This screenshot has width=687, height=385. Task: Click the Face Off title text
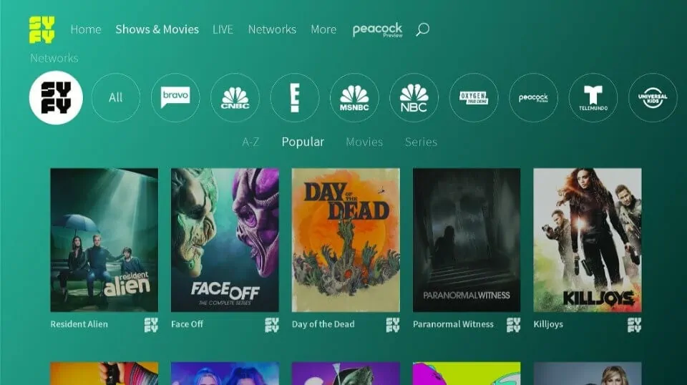tap(187, 324)
